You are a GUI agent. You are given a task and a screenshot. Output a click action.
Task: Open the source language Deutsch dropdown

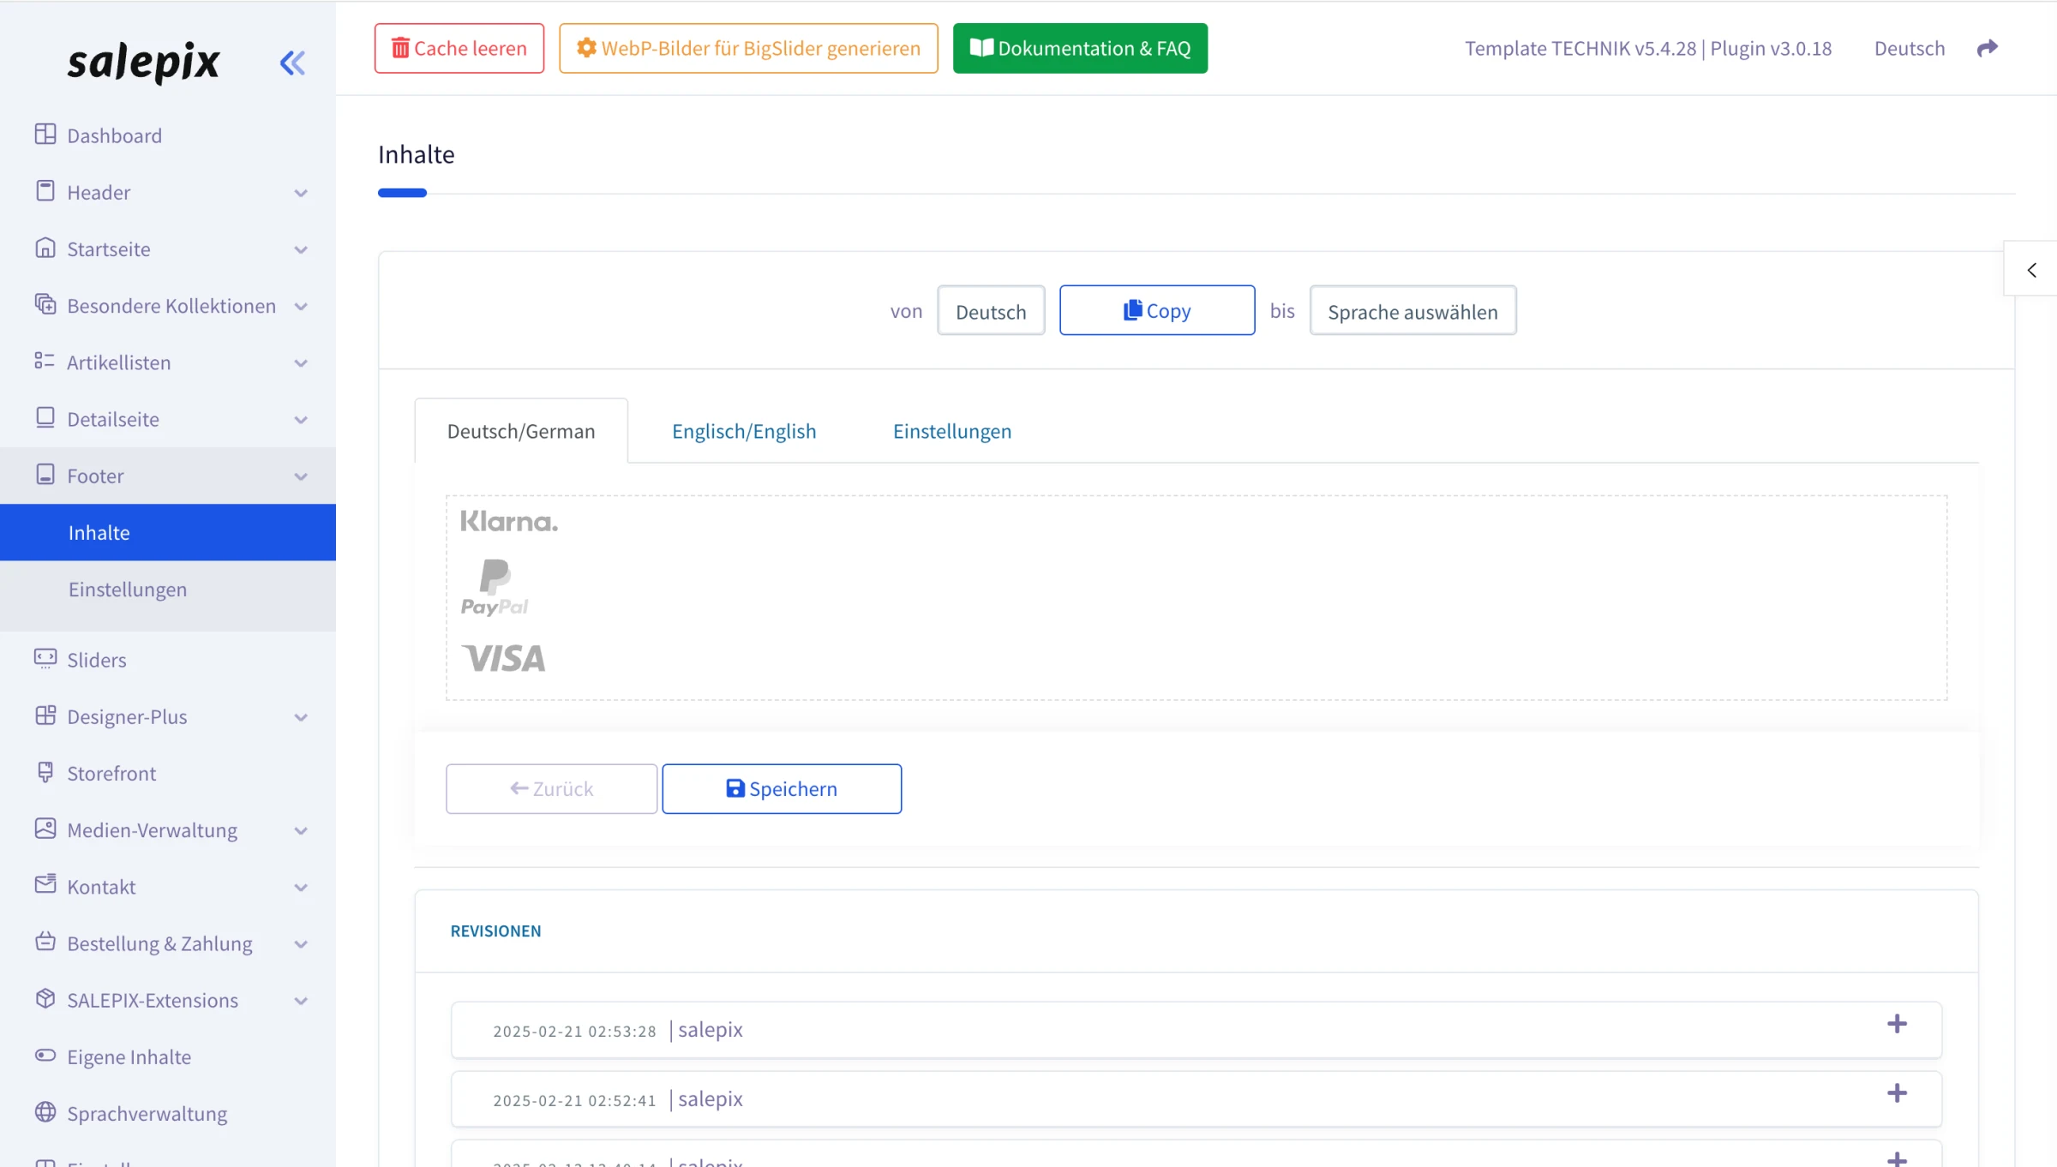(x=991, y=311)
